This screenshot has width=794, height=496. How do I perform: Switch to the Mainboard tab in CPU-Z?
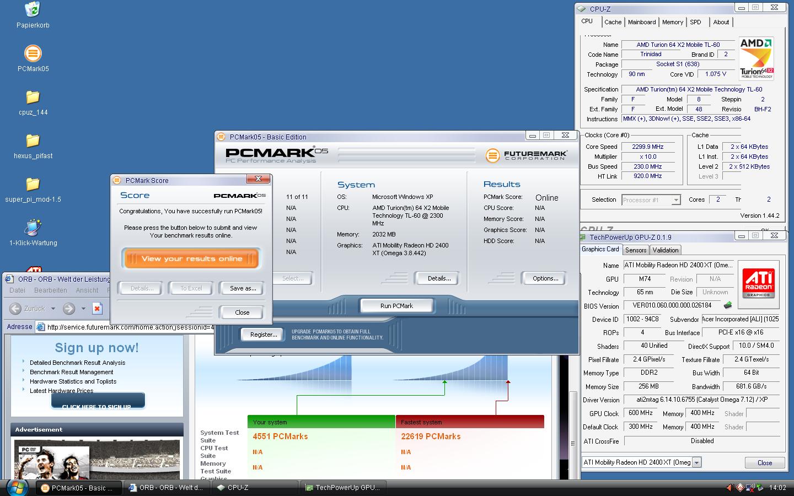point(642,22)
